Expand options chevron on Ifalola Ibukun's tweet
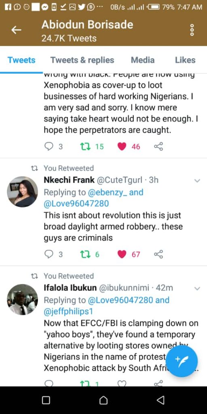Screen dimensions: 207x414 point(197,289)
